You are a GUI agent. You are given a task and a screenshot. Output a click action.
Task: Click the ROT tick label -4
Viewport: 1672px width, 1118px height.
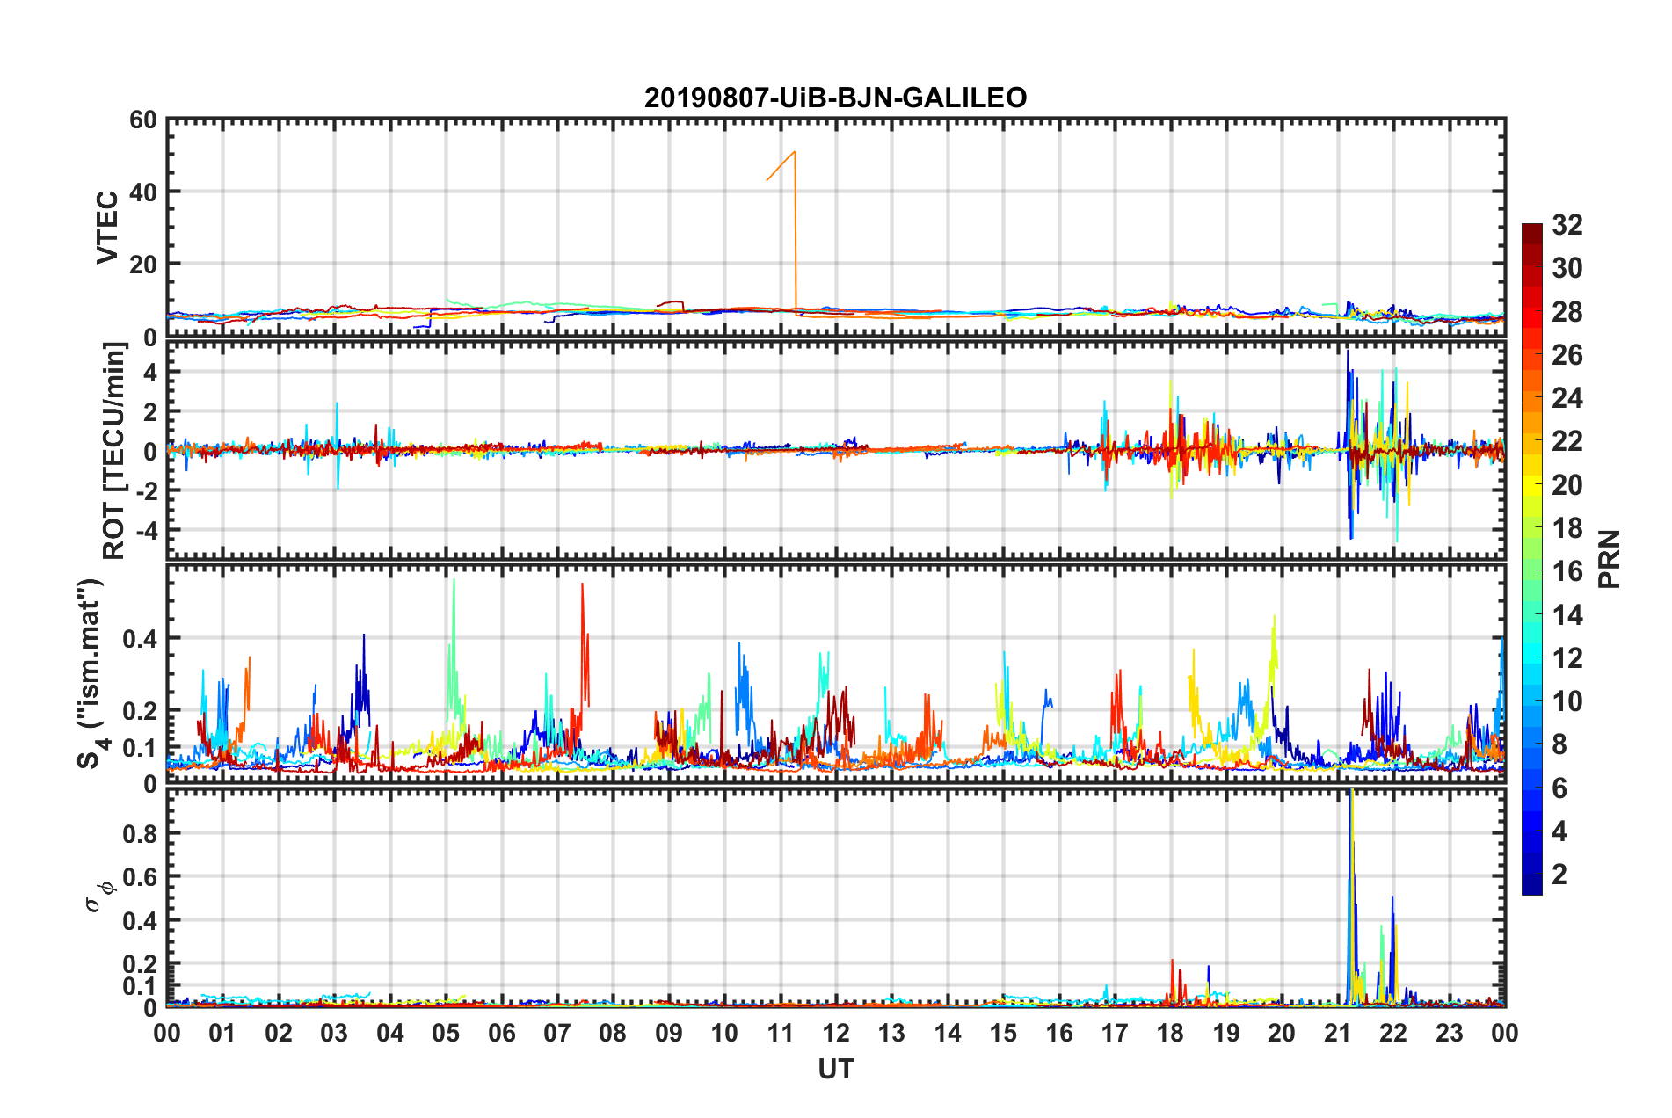pos(145,530)
